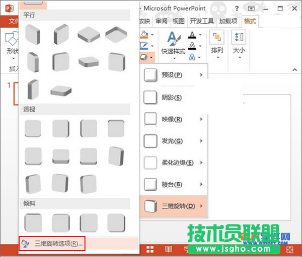Switch to the 开发工具 ribbon tab
302x257 pixels.
coord(202,21)
